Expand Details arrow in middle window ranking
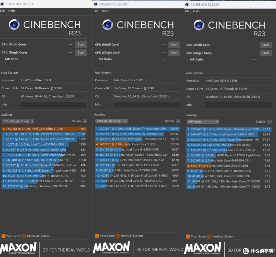This screenshot has width=276, height=257. point(178,121)
